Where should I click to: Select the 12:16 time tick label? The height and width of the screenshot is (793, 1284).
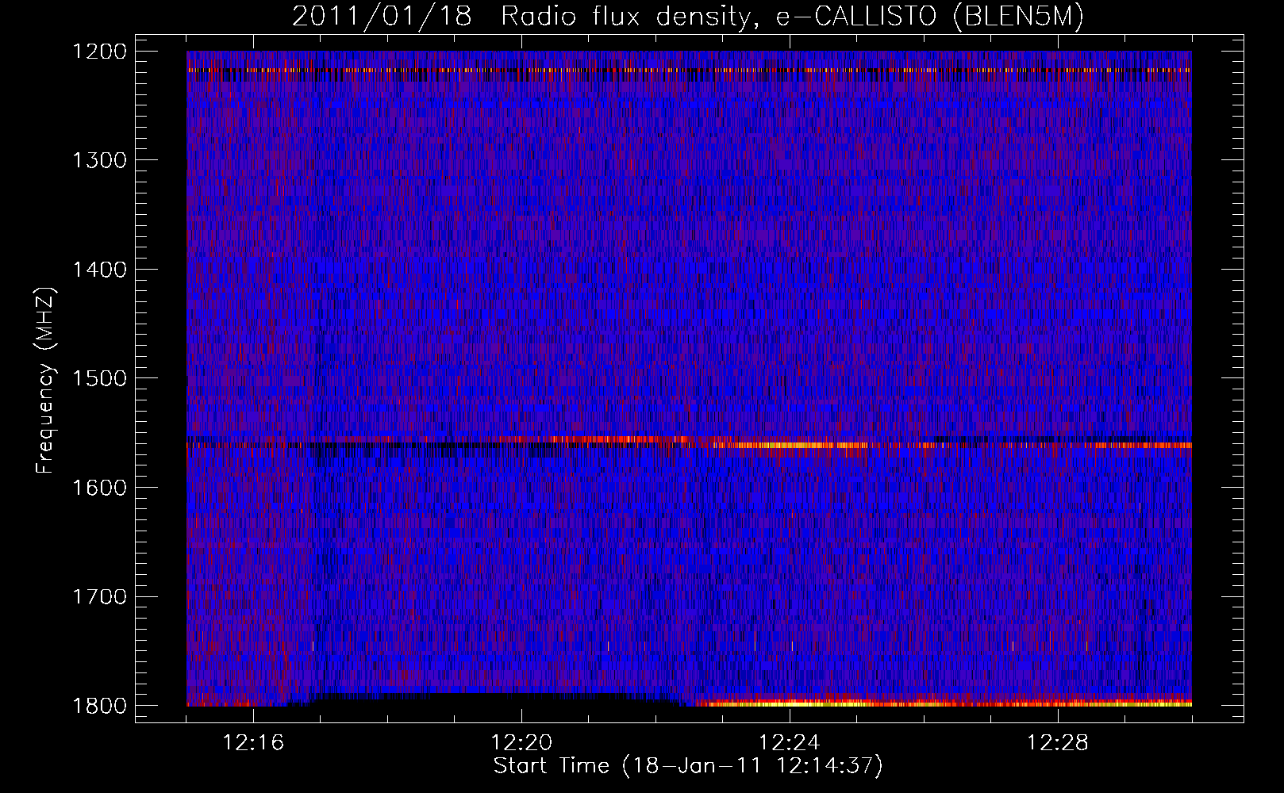pos(253,743)
